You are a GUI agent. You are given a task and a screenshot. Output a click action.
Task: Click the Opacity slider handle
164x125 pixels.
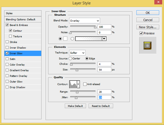(x=95, y=27)
